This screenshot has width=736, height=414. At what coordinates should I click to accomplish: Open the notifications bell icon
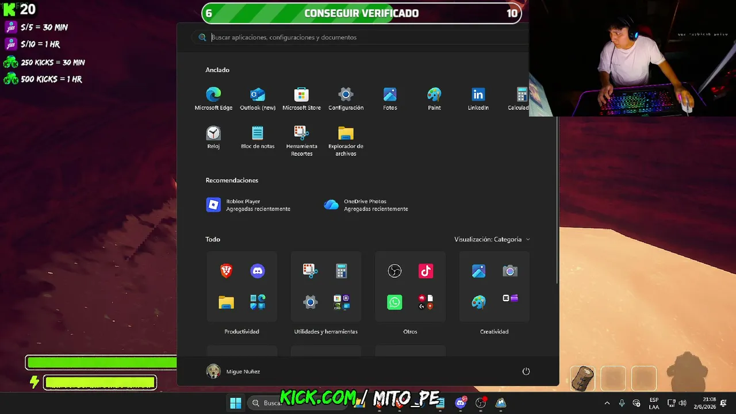pyautogui.click(x=724, y=403)
